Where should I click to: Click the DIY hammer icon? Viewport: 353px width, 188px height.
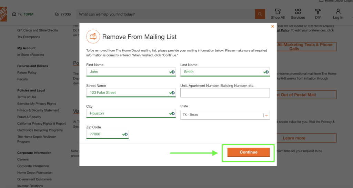[318, 12]
